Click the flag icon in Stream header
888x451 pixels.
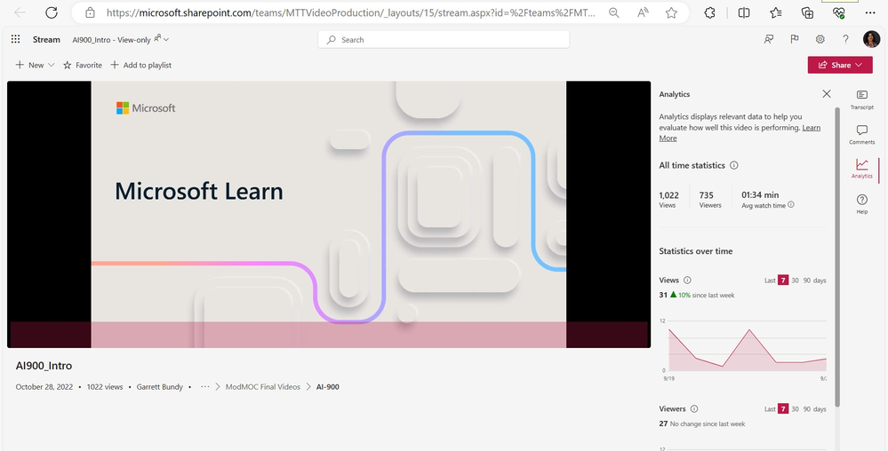point(795,39)
